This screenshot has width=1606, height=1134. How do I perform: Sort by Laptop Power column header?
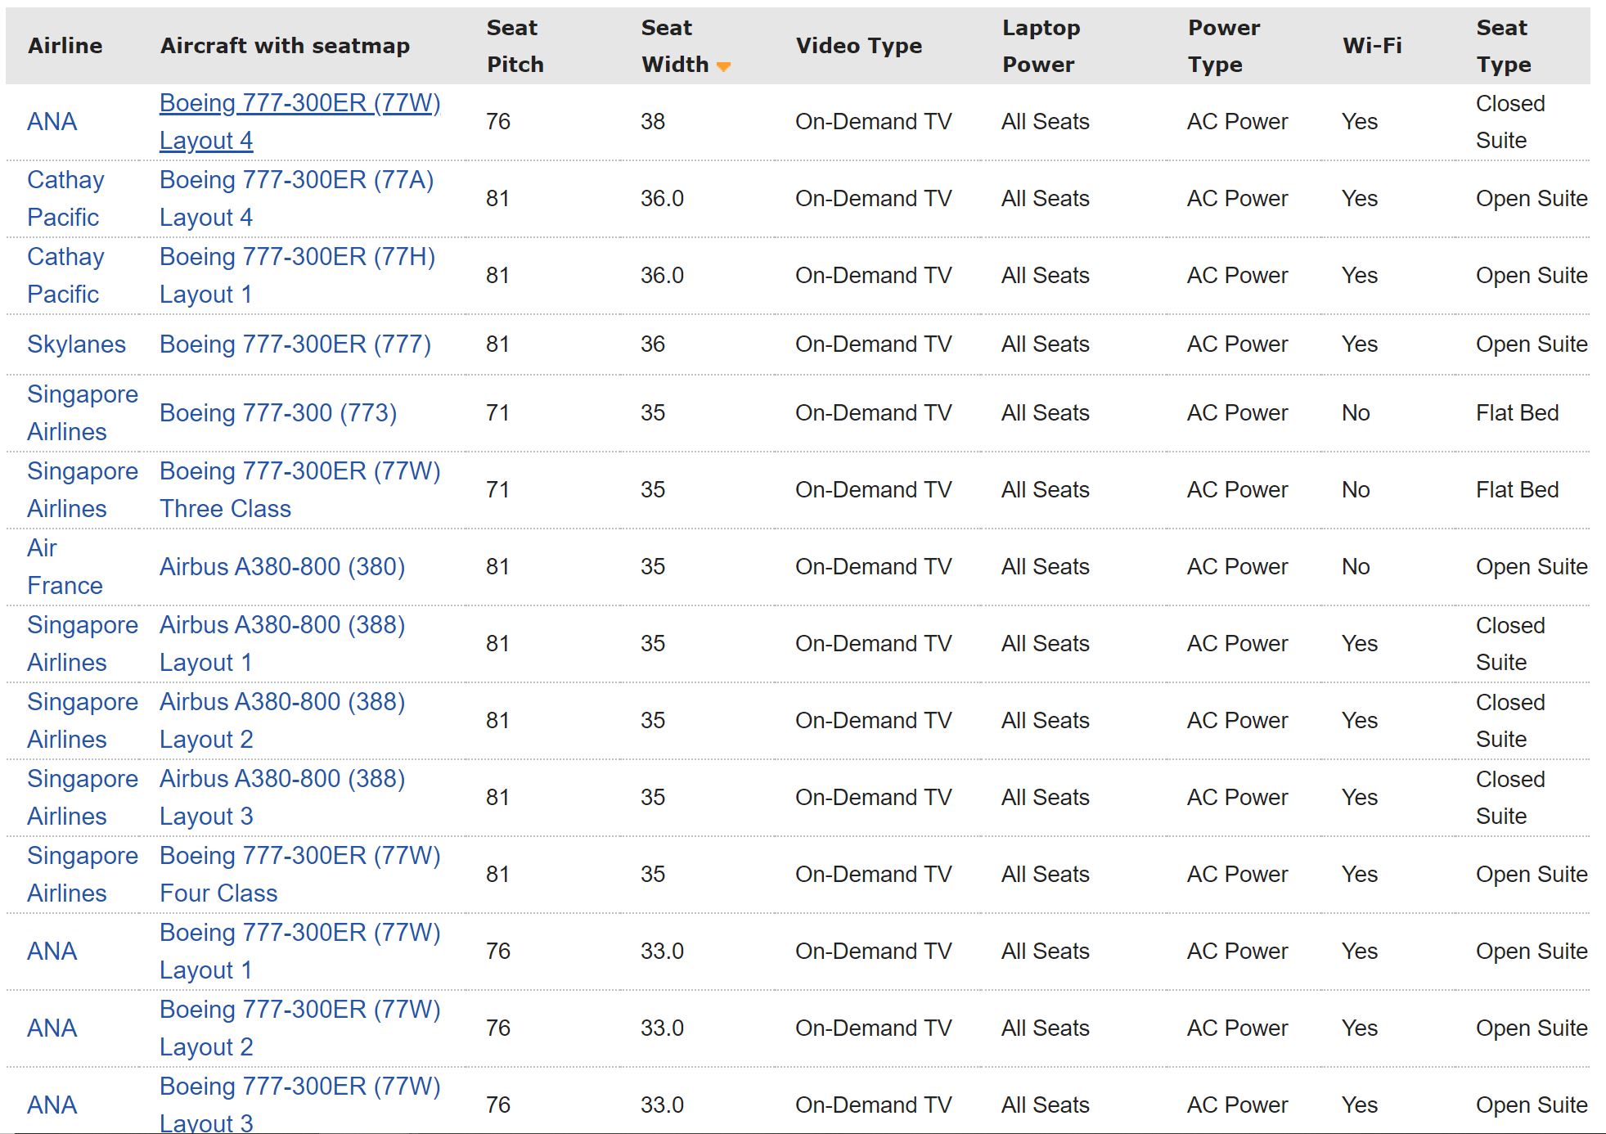[x=1041, y=46]
